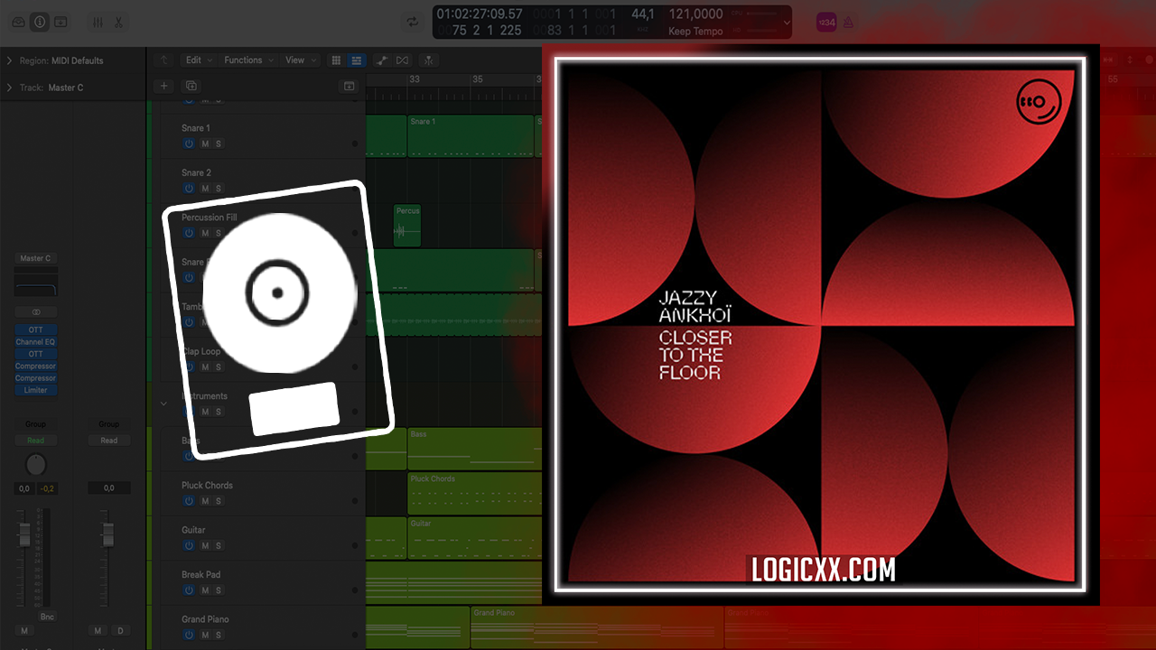Click the D dim button on the master strip
1156x650 pixels.
click(x=119, y=630)
